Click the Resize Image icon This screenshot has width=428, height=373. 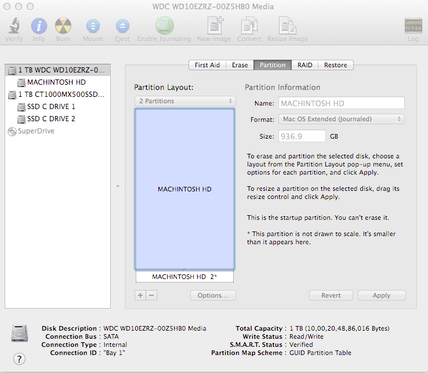pos(288,26)
